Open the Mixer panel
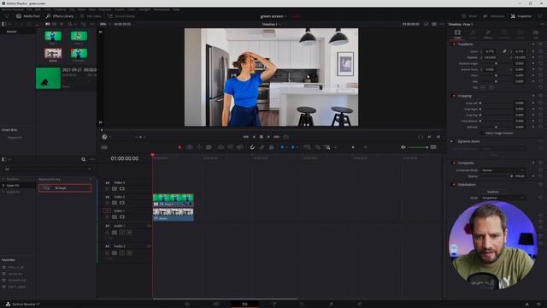 pyautogui.click(x=469, y=16)
